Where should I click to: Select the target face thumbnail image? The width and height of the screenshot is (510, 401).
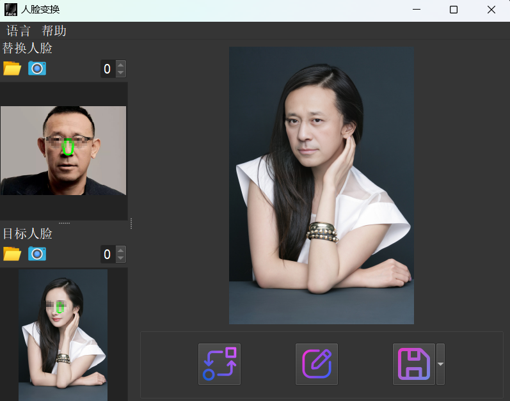tap(63, 334)
